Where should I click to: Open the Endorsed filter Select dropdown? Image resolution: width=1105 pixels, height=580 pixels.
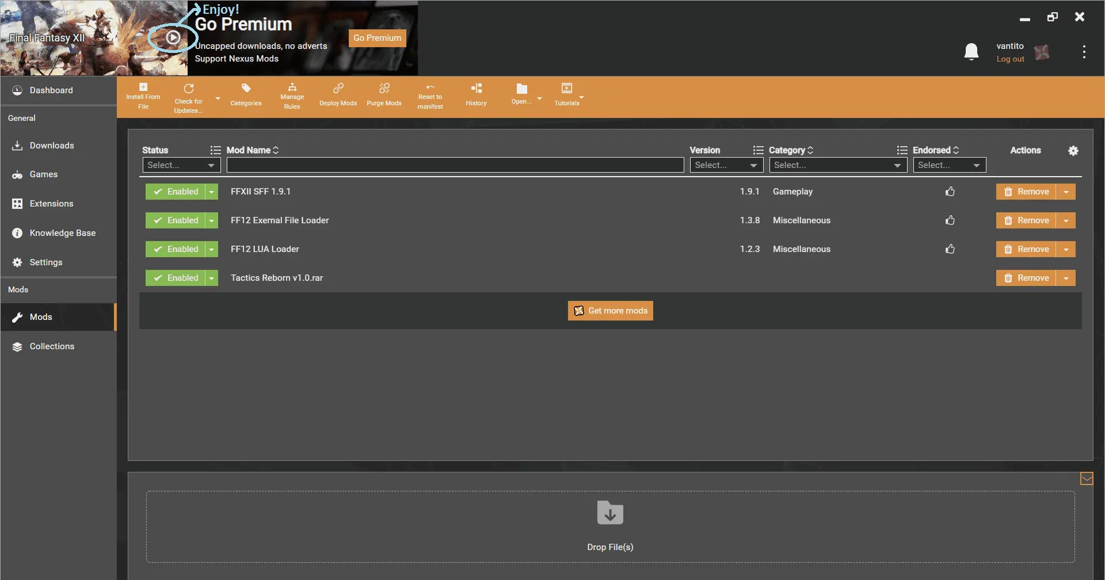pyautogui.click(x=949, y=165)
